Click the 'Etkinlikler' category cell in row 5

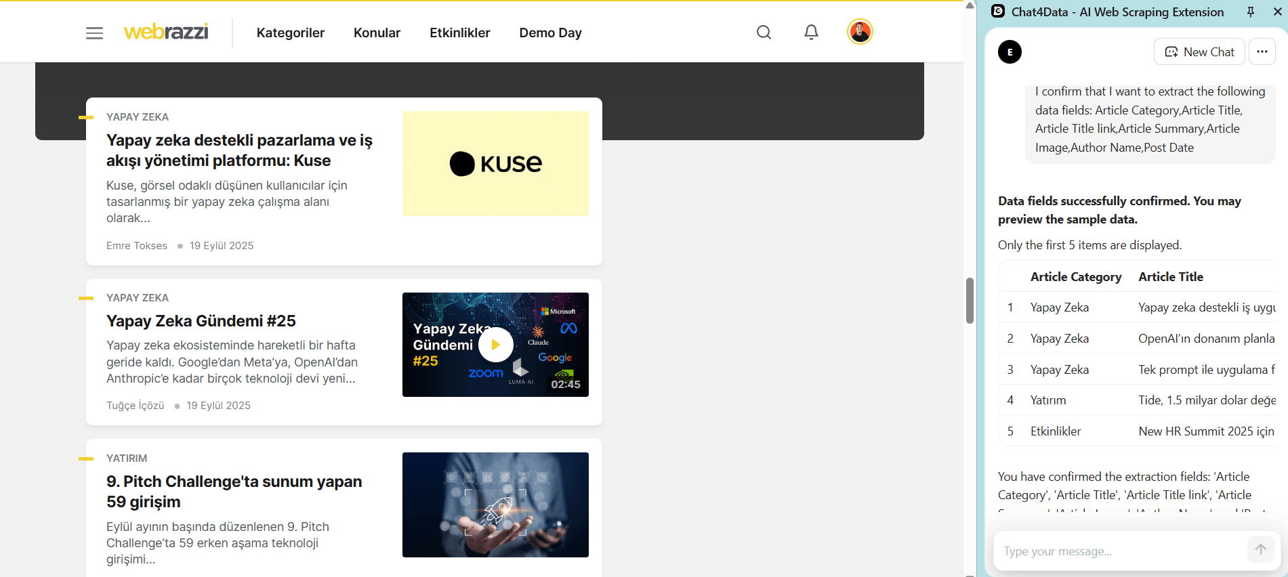tap(1056, 431)
